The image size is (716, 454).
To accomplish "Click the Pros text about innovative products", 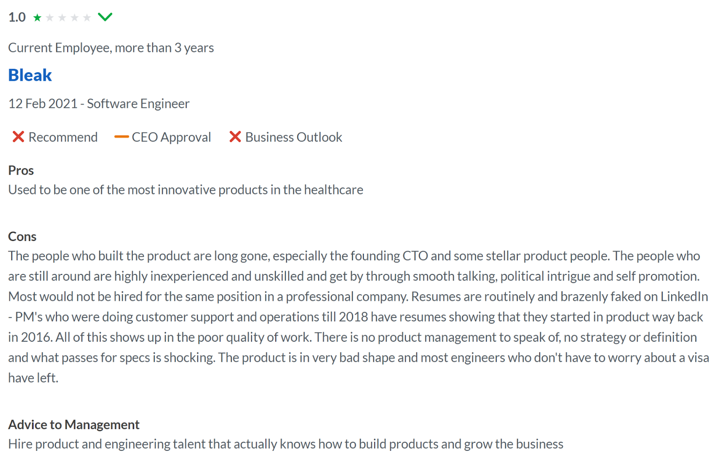I will coord(186,190).
